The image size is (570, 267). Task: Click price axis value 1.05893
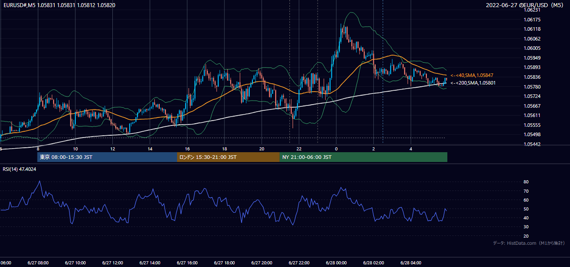click(533, 68)
